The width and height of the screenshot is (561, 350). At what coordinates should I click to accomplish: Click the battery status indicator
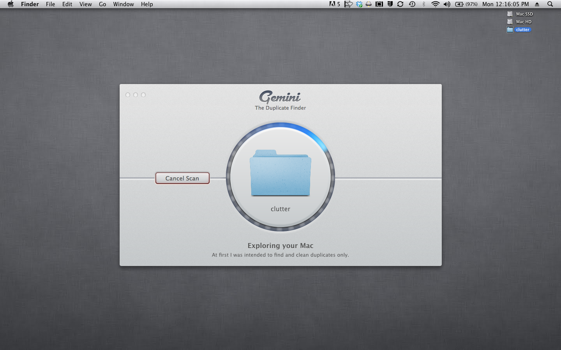coord(466,4)
